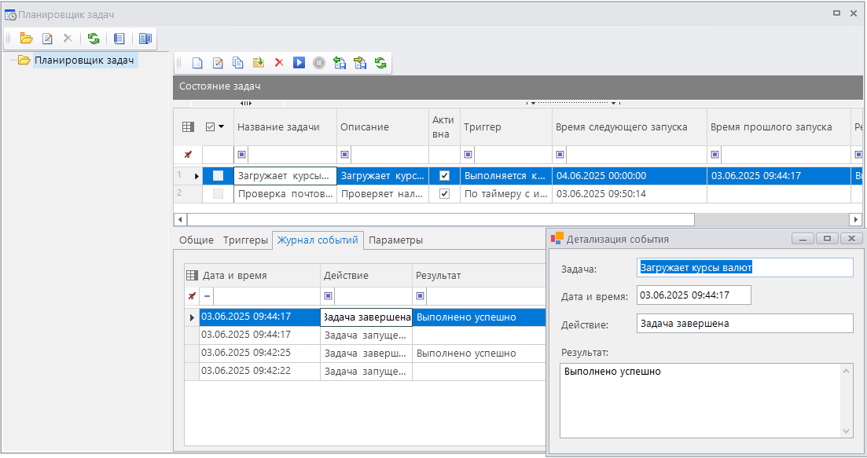
Task: Click the copy task icon in task toolbar
Action: pos(237,63)
